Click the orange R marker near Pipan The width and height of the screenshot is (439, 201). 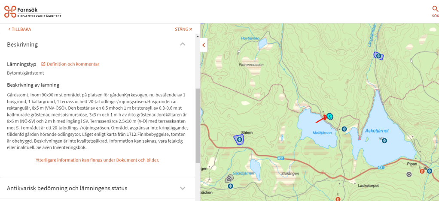pyautogui.click(x=422, y=171)
